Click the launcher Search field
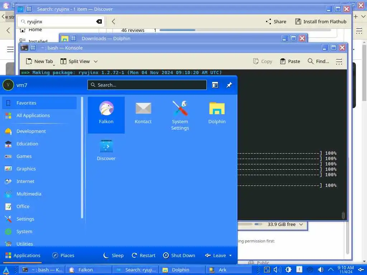Viewport: 367px width, 275px height. (147, 85)
